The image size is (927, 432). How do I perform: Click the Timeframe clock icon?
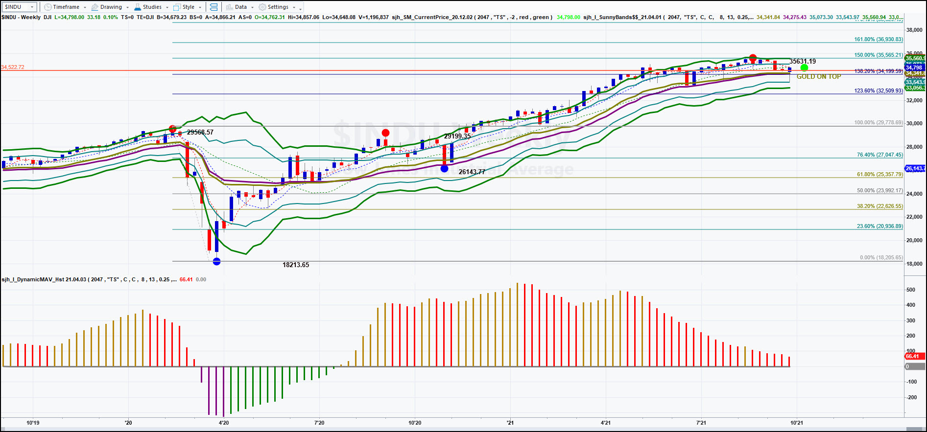tap(48, 7)
